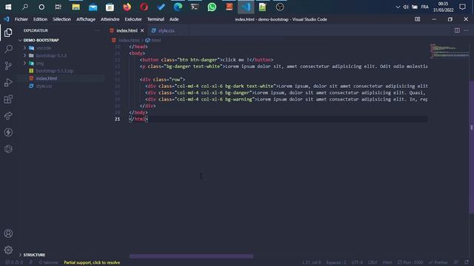Open the Extensions view
The width and height of the screenshot is (474, 266).
(x=8, y=99)
